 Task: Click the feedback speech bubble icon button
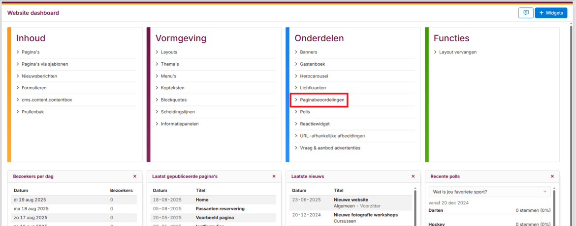tap(526, 13)
